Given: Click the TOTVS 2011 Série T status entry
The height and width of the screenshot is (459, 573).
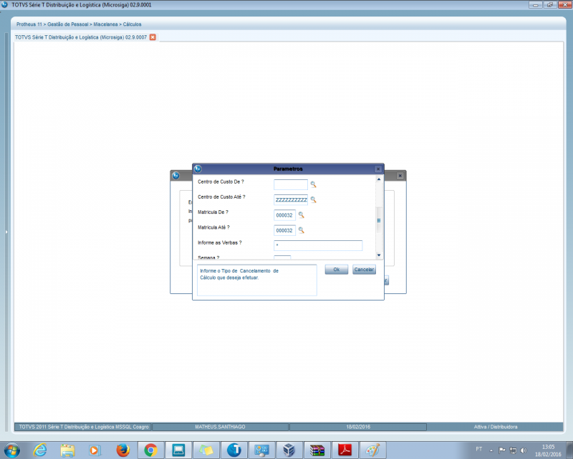Looking at the screenshot, I should [x=84, y=427].
